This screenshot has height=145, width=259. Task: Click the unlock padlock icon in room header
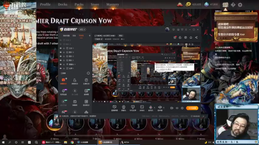(x=180, y=37)
